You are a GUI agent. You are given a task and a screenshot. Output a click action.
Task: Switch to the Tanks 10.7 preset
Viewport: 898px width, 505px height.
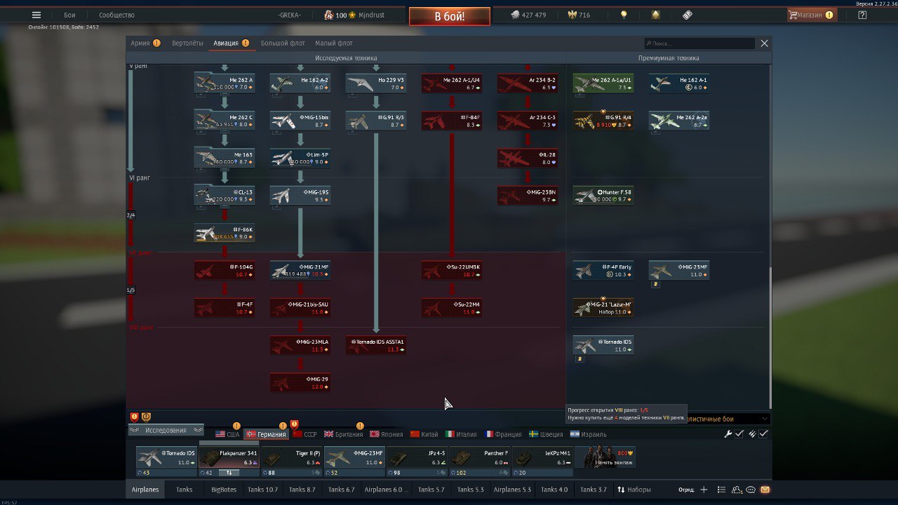tap(262, 490)
